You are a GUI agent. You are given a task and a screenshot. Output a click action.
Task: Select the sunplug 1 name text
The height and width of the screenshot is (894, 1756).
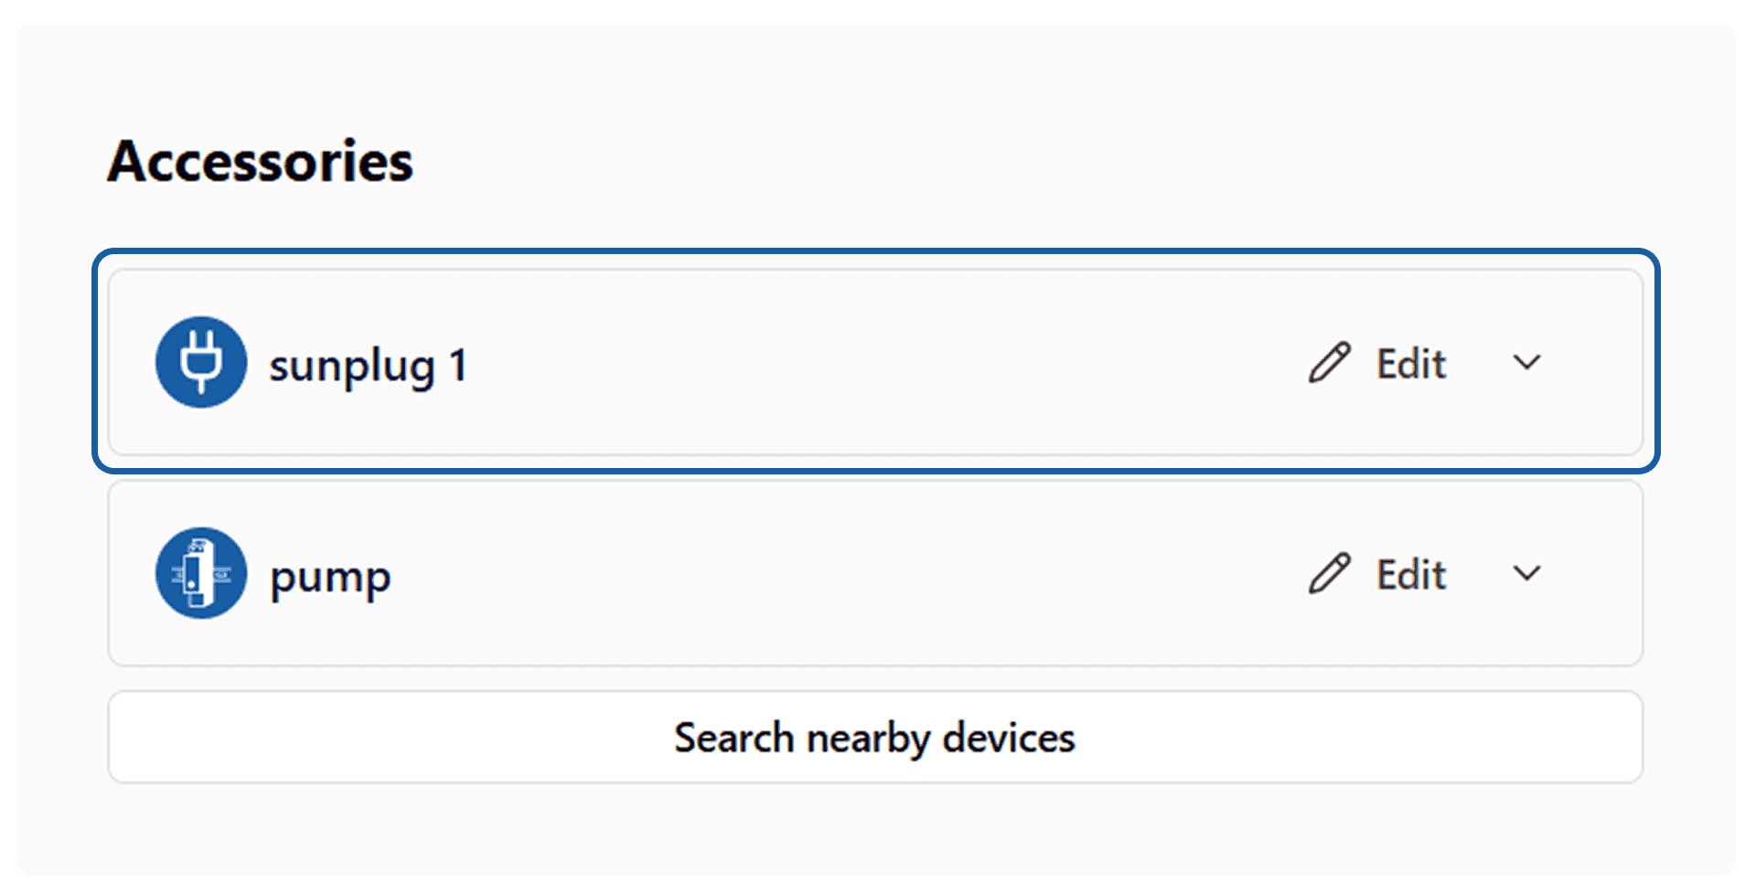[368, 366]
